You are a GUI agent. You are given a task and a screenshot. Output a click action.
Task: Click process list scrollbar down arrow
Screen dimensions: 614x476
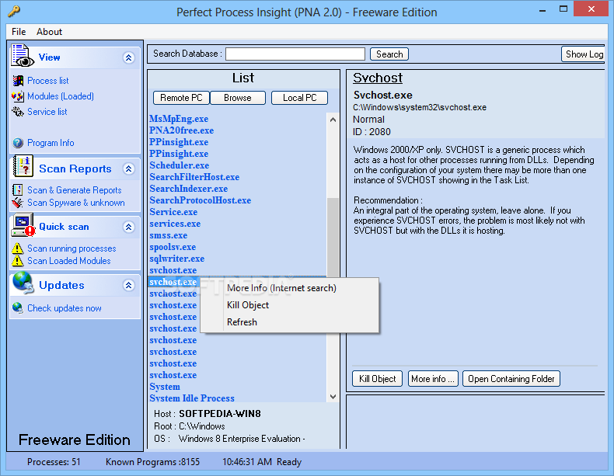tap(333, 397)
